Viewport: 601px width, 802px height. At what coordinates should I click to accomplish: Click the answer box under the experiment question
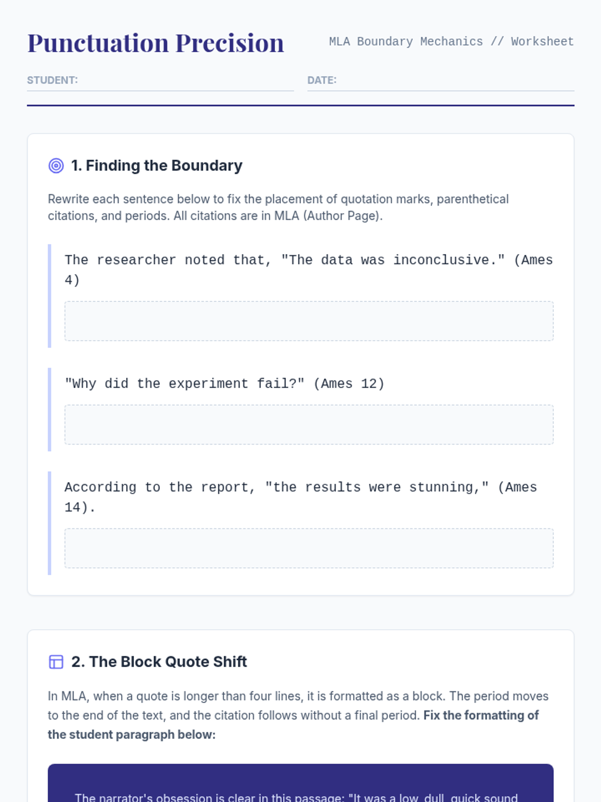309,425
